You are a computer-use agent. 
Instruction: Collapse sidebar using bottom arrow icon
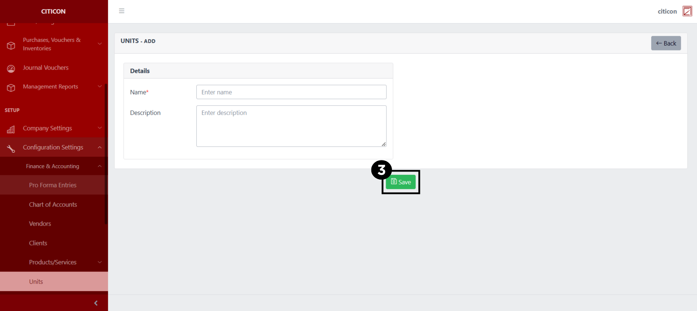coord(96,303)
